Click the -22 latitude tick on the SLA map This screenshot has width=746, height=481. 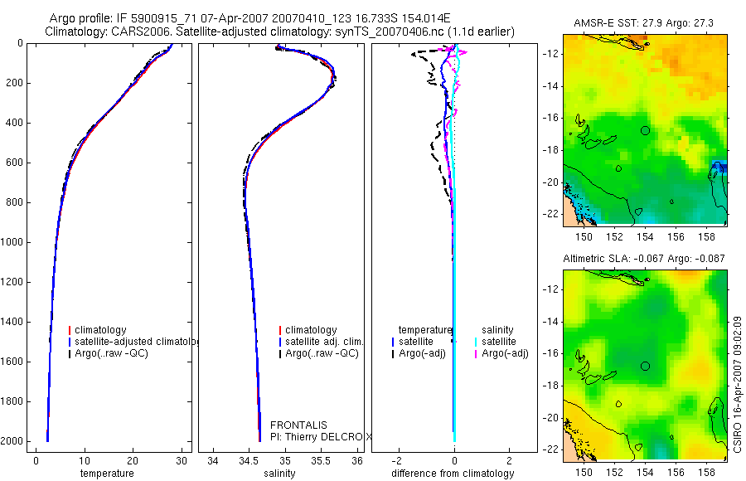(x=550, y=449)
